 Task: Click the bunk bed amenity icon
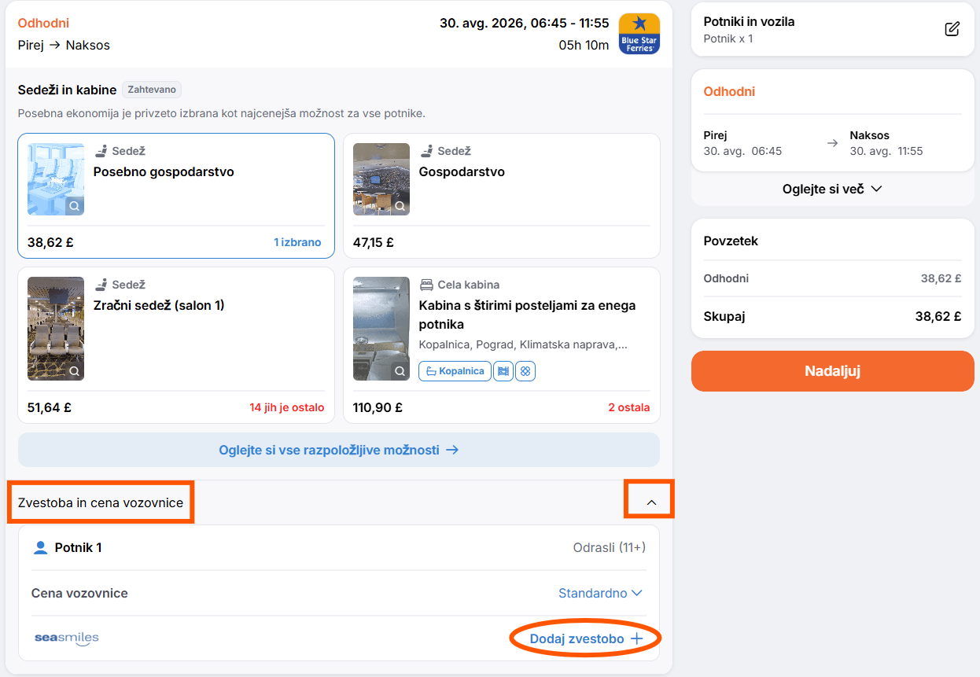503,371
